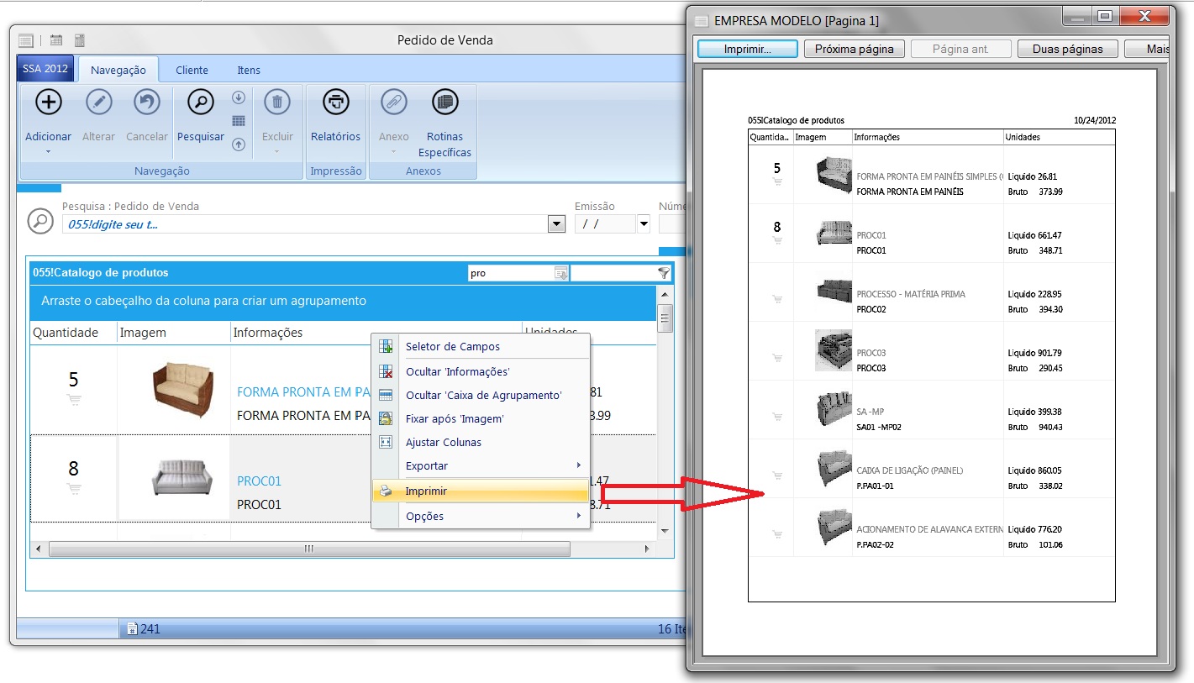Click the Quantidade column header
This screenshot has height=683, width=1194.
tap(72, 333)
